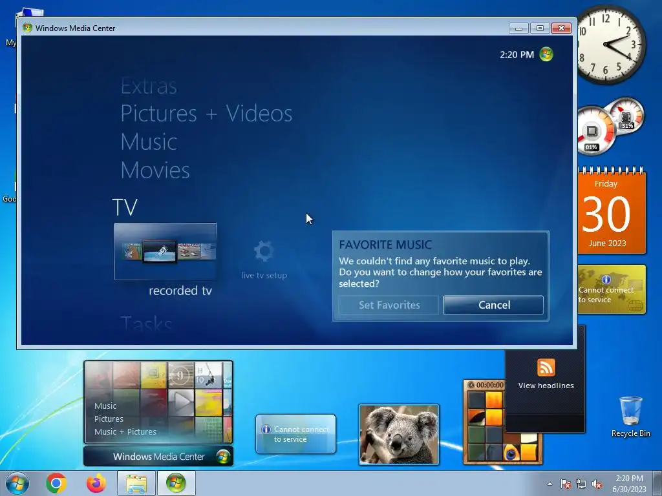Screen dimensions: 662x496
Task: Select the TV heading in Media Center
Action: click(x=125, y=207)
